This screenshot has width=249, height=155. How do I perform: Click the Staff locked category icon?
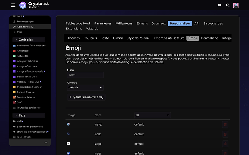coord(14,102)
